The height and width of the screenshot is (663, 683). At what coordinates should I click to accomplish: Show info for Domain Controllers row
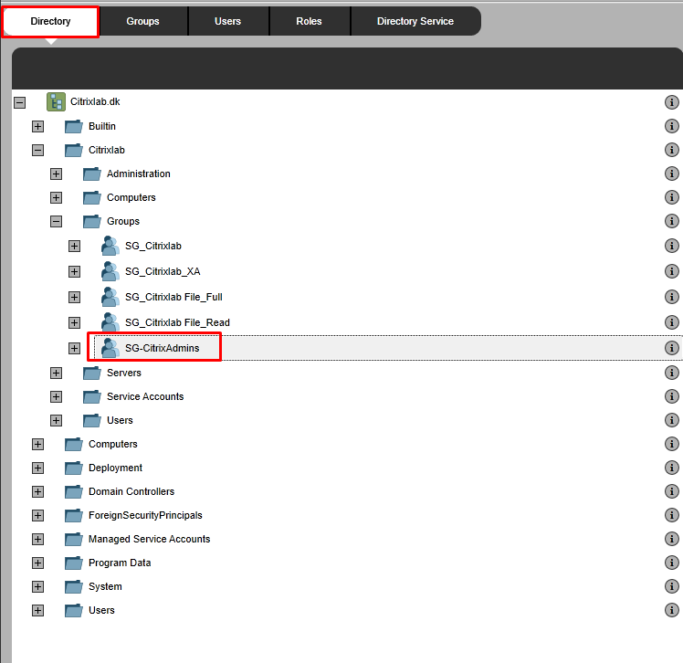click(x=672, y=492)
